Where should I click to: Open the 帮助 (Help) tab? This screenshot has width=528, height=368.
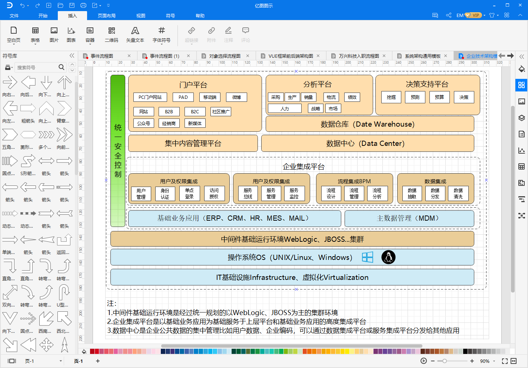click(x=200, y=16)
